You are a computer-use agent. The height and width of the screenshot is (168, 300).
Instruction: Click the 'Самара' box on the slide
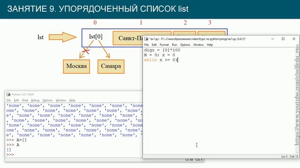tap(111, 66)
